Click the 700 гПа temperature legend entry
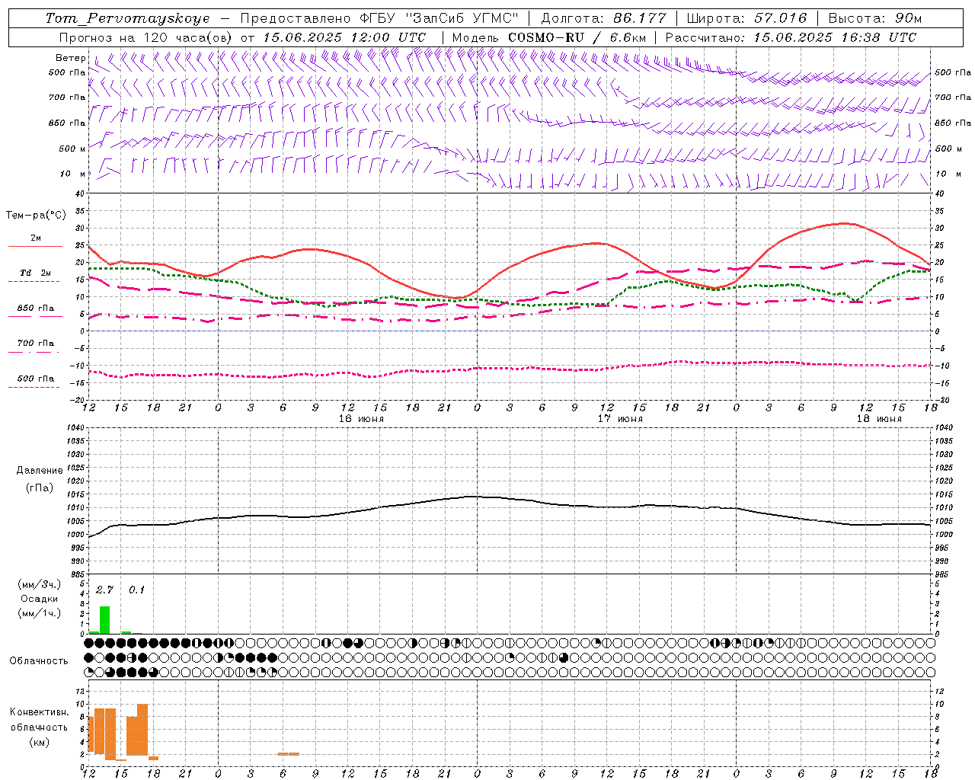 pos(35,343)
